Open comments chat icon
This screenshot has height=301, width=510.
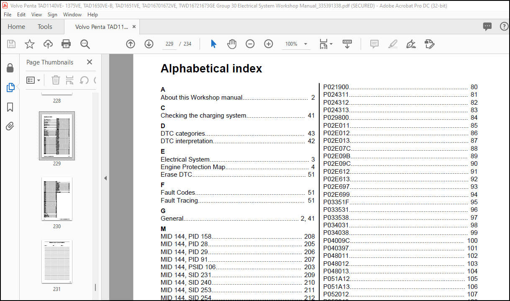point(487,27)
